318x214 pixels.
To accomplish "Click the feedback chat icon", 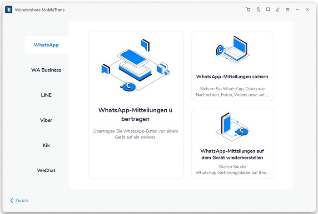I will pyautogui.click(x=268, y=10).
